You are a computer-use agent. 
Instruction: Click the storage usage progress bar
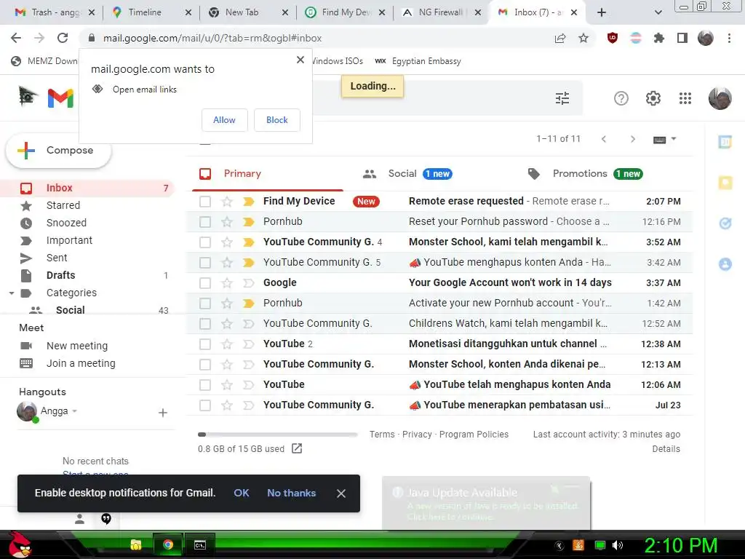click(x=277, y=435)
